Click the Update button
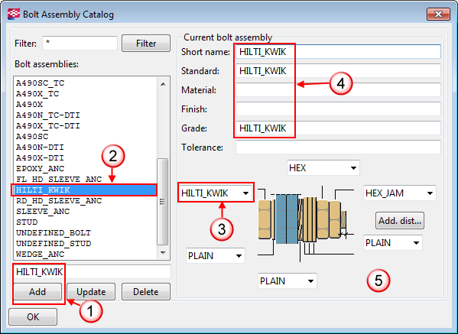Image resolution: width=458 pixels, height=334 pixels. click(91, 292)
